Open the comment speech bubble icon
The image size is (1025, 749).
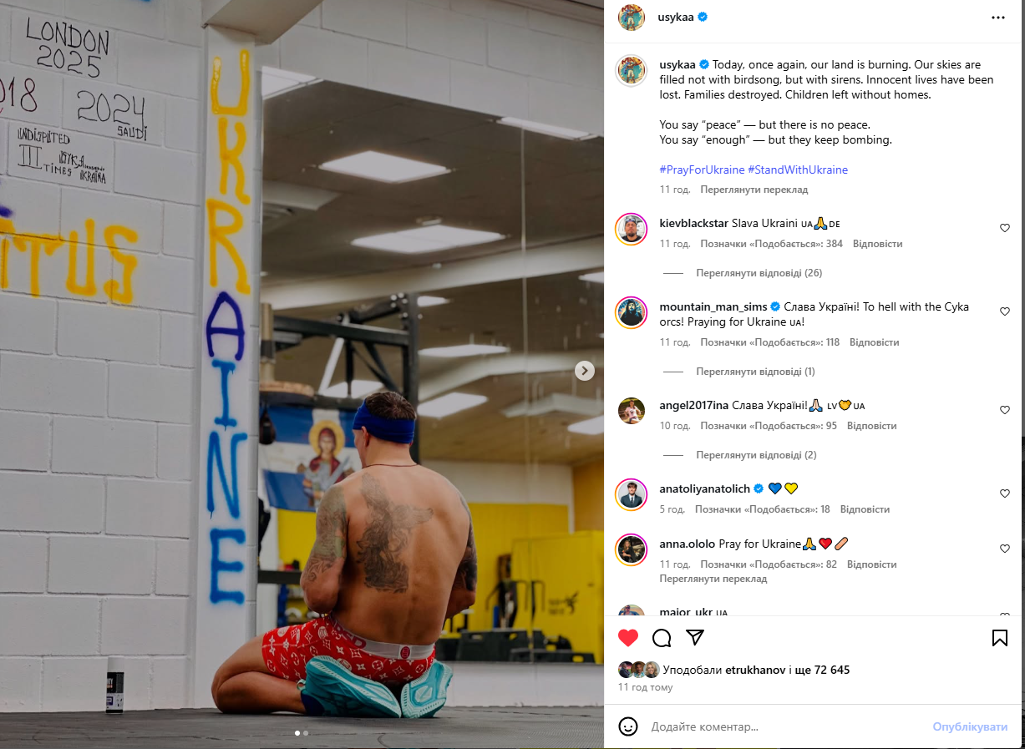tap(662, 638)
